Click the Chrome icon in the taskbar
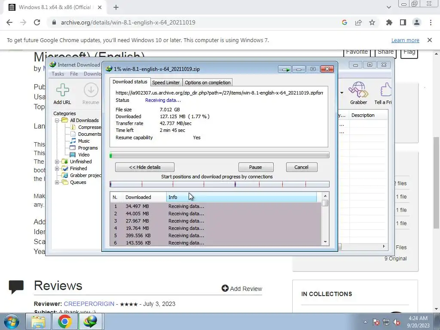 click(x=64, y=321)
